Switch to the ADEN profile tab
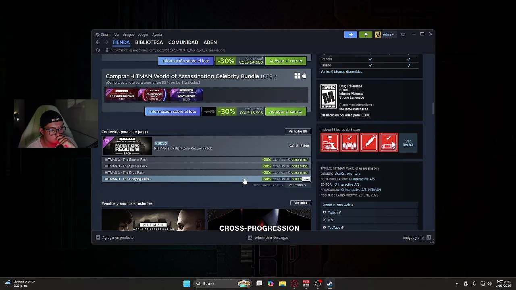516x290 pixels. click(x=210, y=42)
